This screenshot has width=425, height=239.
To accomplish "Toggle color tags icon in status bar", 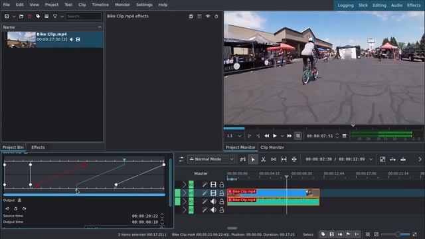I will pos(323,234).
